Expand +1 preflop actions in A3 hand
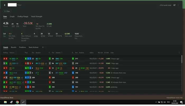The height and width of the screenshot is (106, 185). coord(23,82)
